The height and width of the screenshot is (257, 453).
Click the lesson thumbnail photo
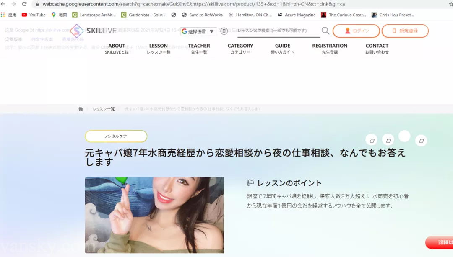click(154, 215)
